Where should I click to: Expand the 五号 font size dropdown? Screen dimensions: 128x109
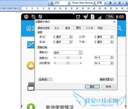(x=105, y=3)
